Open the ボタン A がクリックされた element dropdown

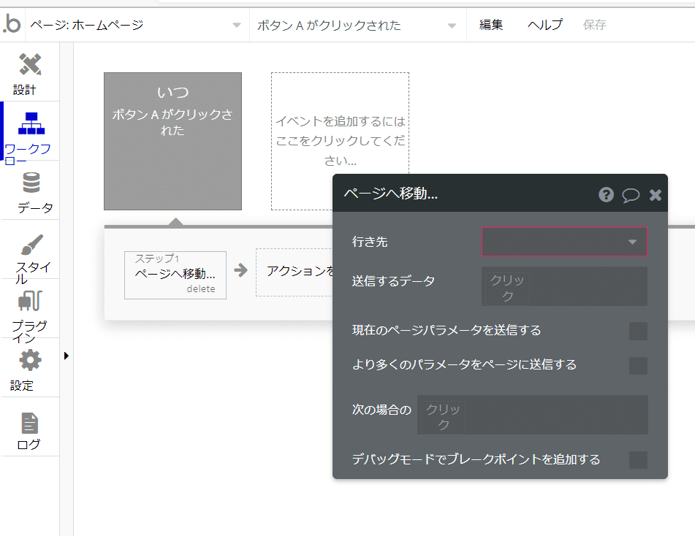point(357,26)
